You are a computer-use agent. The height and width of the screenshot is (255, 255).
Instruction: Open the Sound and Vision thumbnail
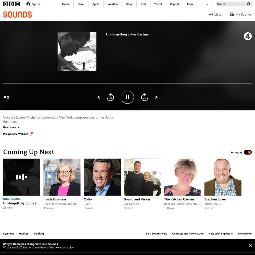[x=143, y=177]
